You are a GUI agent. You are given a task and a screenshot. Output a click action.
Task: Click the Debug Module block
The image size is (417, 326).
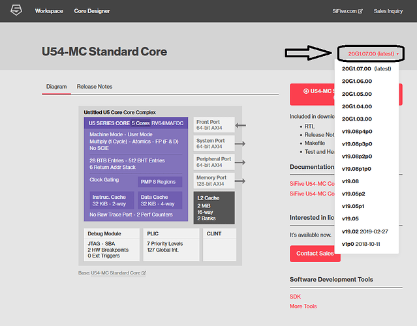112,244
